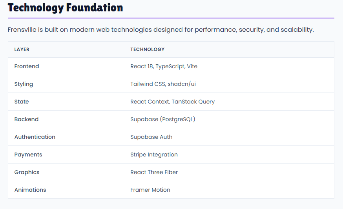Click the Tailwind CSS, shadcn/ui cell
343x209 pixels.
(163, 84)
